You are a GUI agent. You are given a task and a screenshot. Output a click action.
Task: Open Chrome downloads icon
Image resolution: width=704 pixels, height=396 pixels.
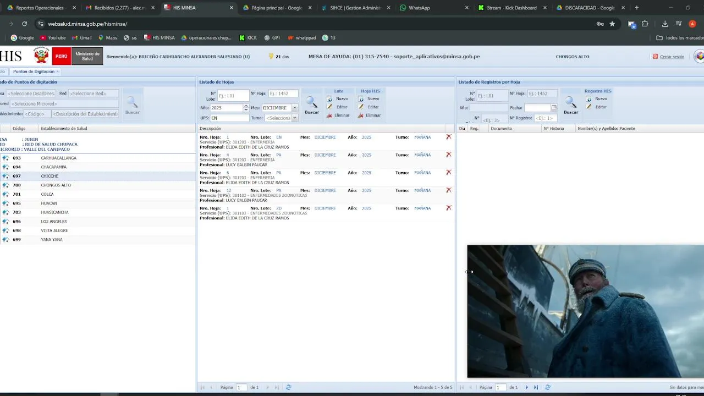tap(665, 24)
